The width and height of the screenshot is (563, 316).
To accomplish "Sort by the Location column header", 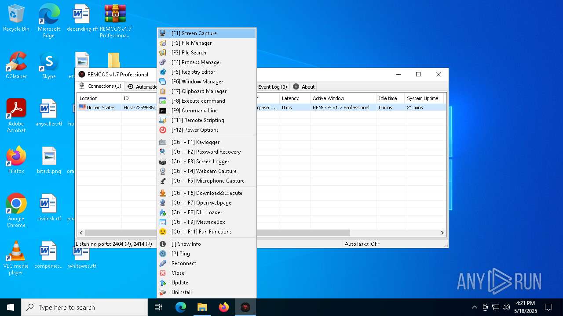I will (x=99, y=98).
